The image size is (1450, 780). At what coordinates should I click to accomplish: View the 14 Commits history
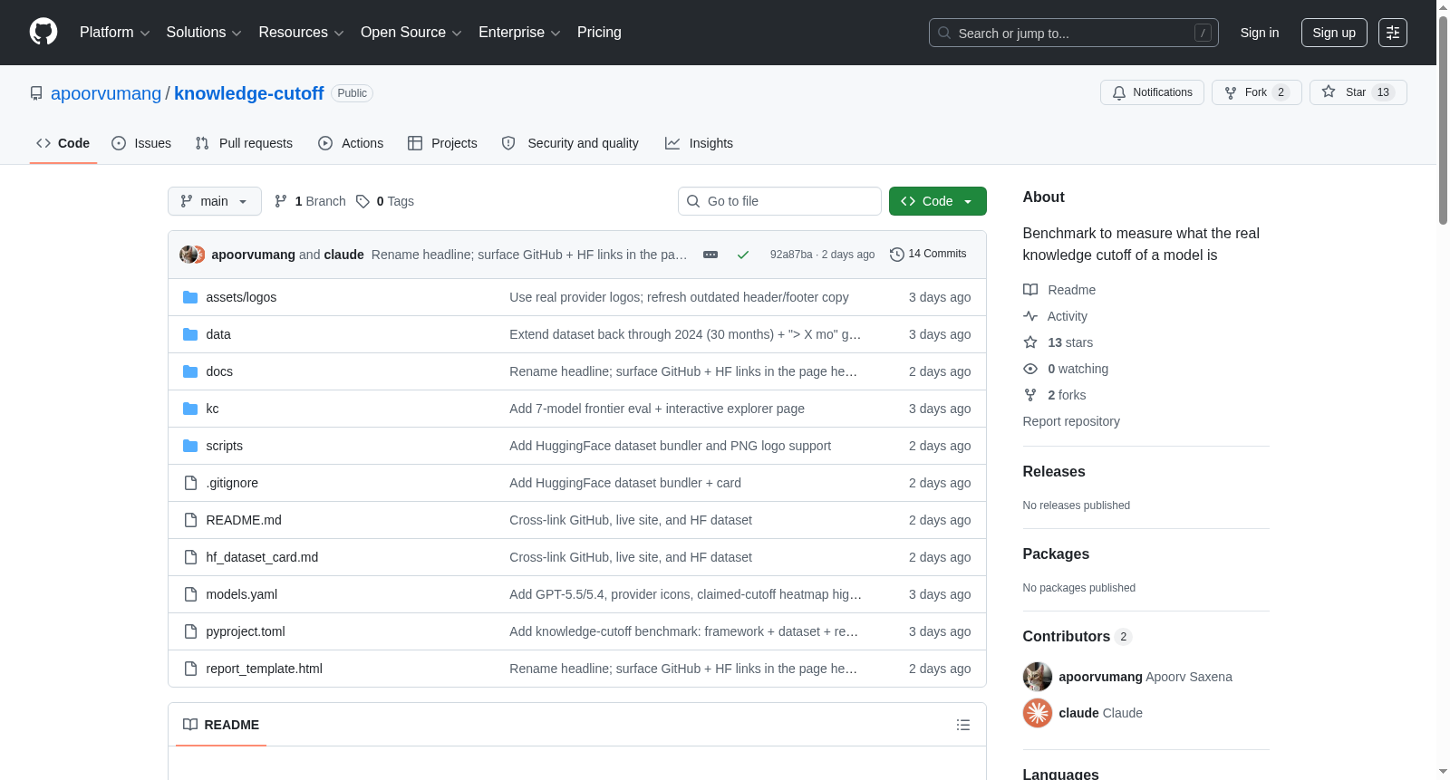(928, 255)
